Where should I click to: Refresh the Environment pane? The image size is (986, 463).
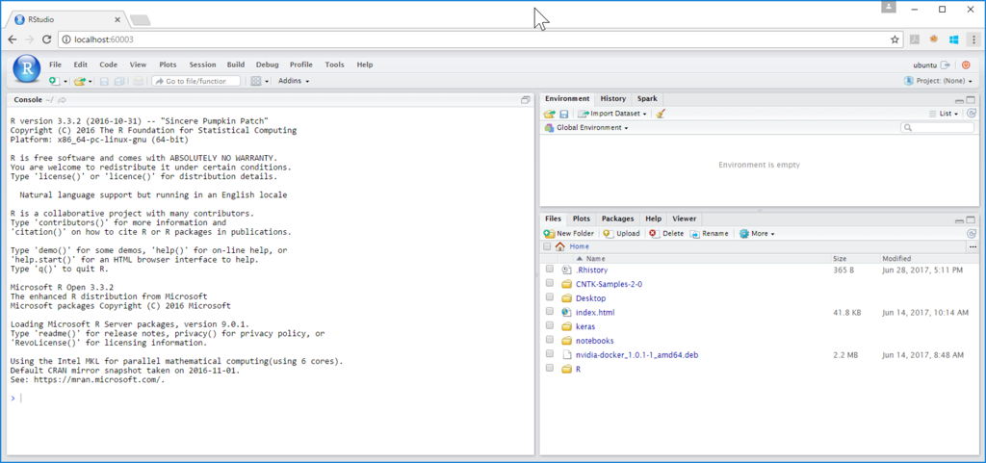pyautogui.click(x=972, y=114)
